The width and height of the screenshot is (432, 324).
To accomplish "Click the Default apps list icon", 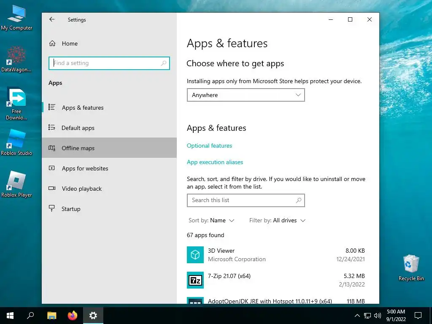I will 52,127.
